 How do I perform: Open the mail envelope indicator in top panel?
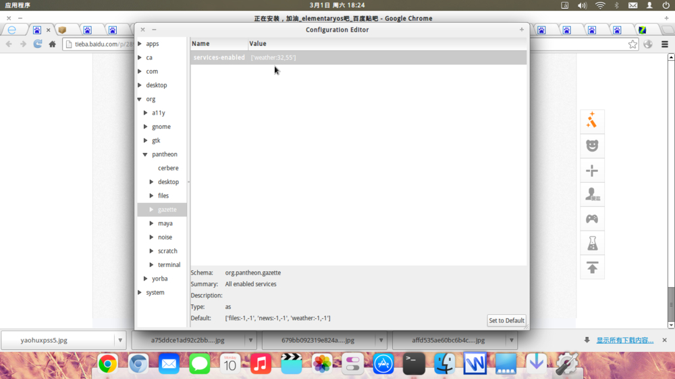633,5
